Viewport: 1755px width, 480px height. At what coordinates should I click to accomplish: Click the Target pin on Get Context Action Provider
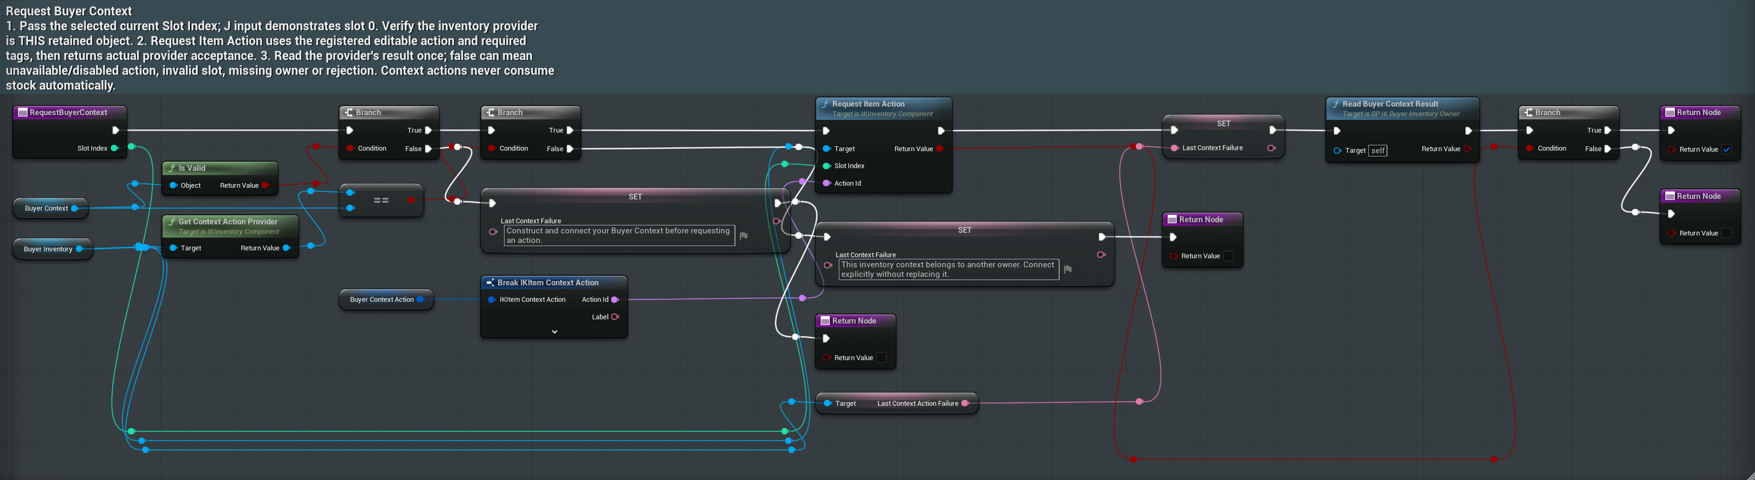coord(173,248)
